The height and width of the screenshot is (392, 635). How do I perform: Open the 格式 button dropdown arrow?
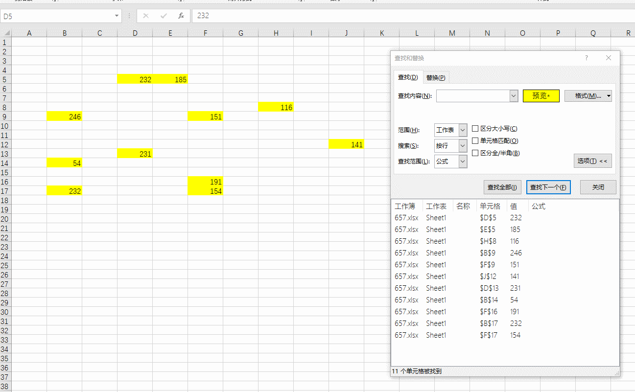[x=609, y=96]
